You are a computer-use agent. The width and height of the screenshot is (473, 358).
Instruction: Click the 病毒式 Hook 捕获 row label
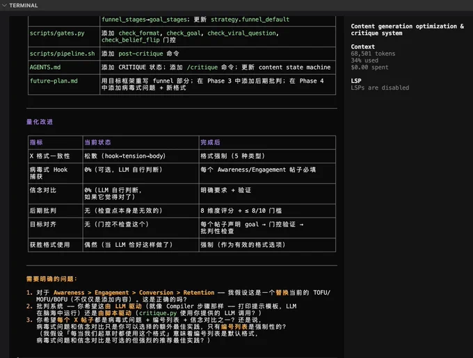(49, 173)
